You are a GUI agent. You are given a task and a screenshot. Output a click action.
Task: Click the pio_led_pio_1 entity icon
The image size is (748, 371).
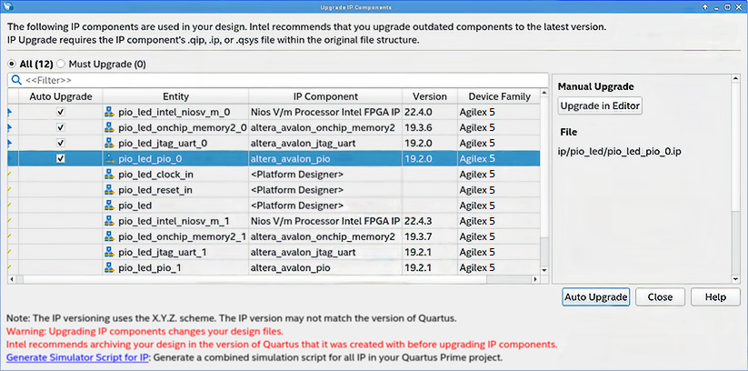coord(110,269)
